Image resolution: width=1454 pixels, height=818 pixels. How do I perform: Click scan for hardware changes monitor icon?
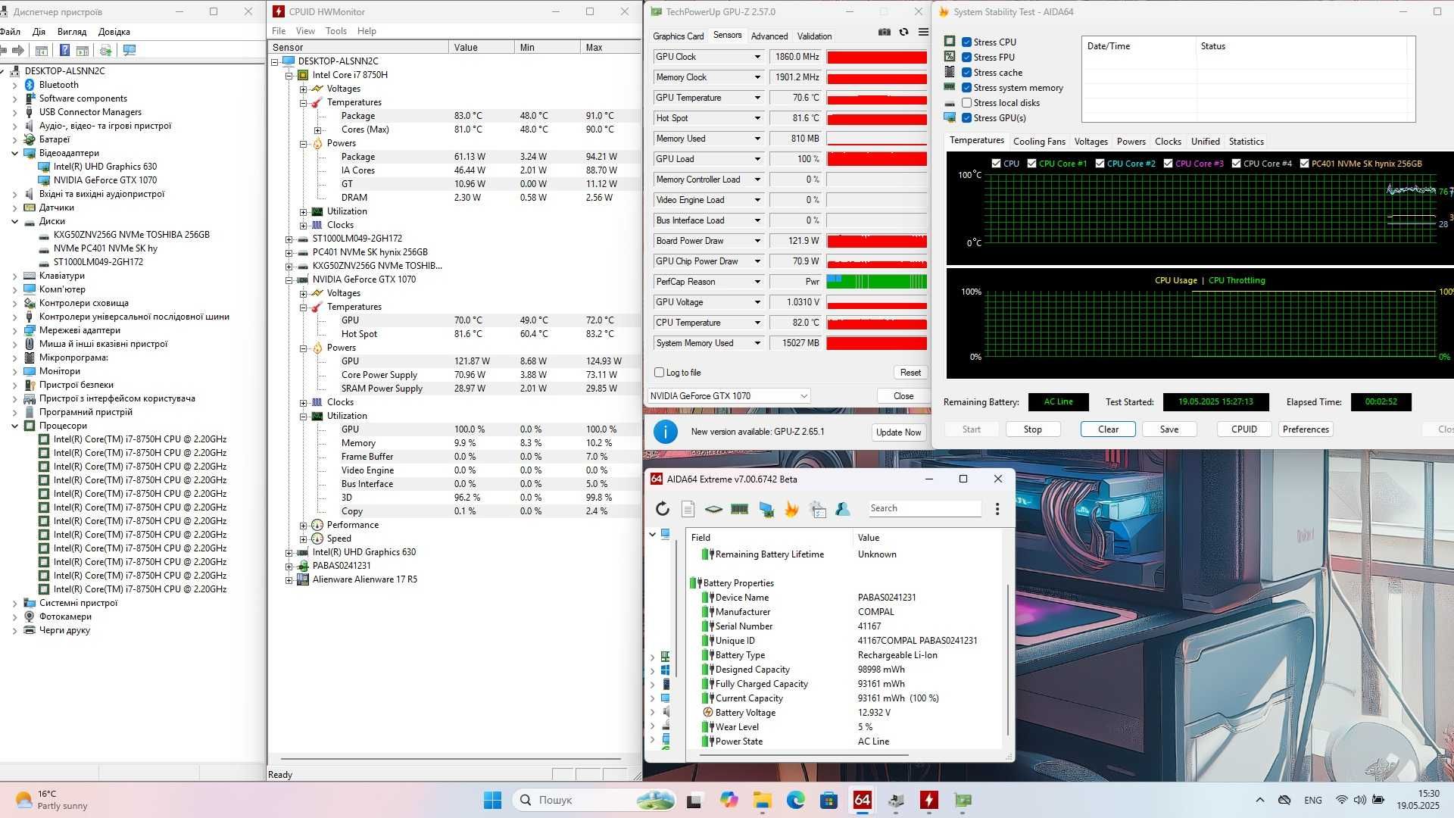tap(129, 50)
